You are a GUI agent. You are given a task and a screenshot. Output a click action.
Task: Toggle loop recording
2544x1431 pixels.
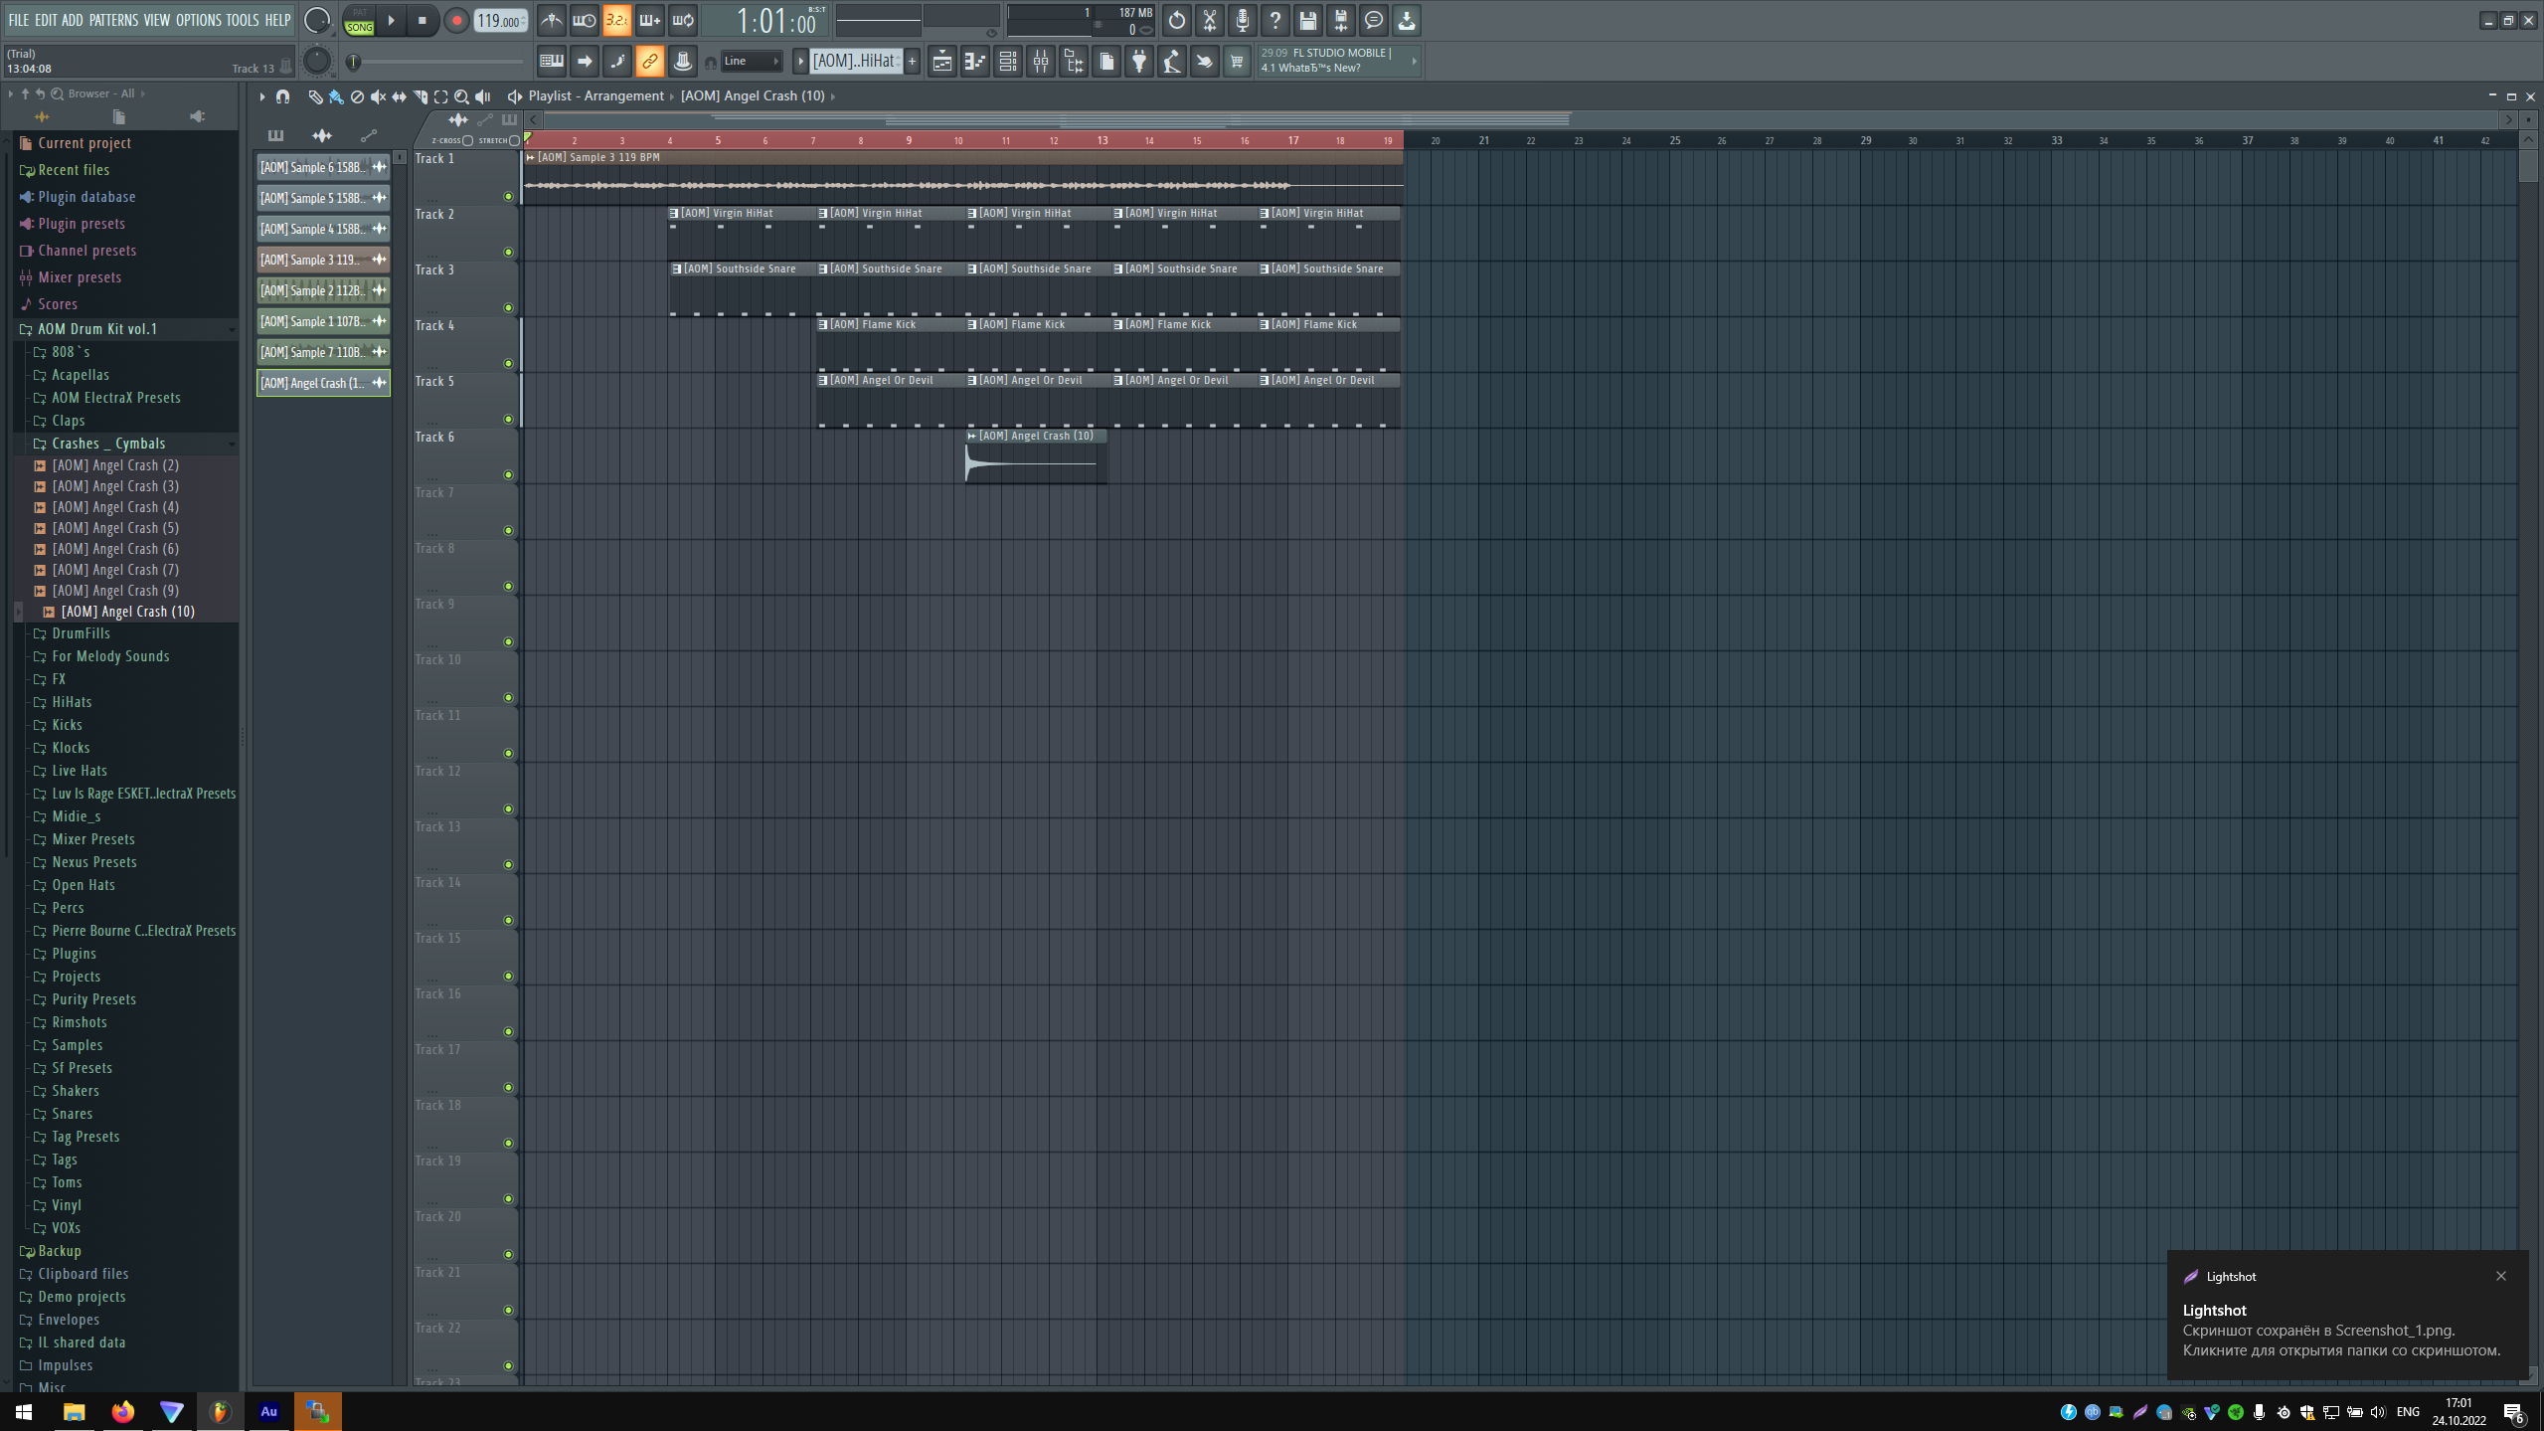pos(683,20)
